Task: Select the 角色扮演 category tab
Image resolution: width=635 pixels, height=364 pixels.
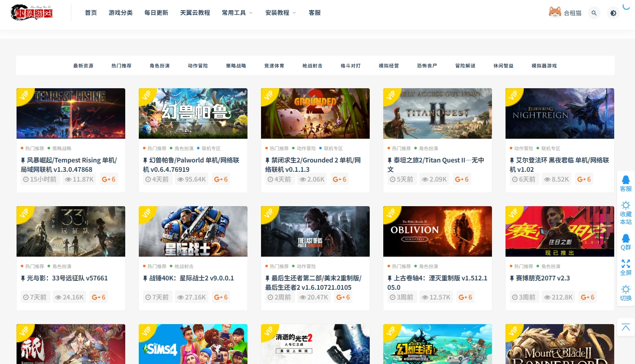Action: tap(160, 66)
